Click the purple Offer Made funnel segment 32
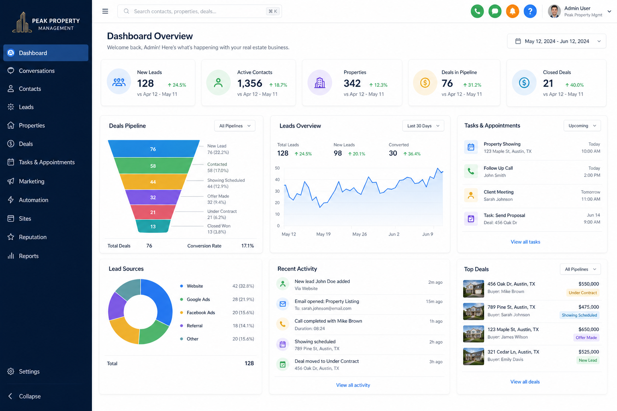The width and height of the screenshot is (617, 411). (153, 197)
